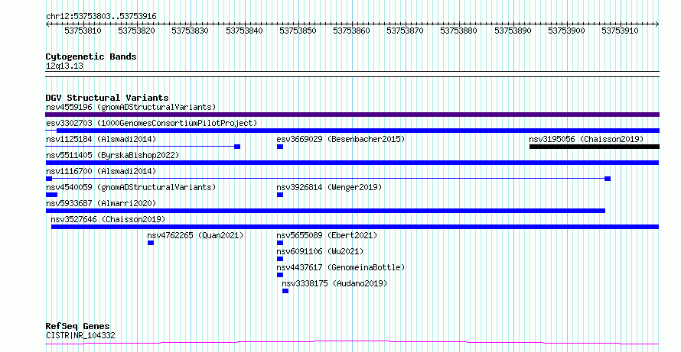681x352 pixels.
Task: Open nsv3926814 (Wenger2019) variant label
Action: coord(329,187)
